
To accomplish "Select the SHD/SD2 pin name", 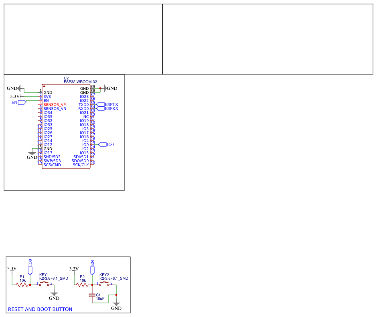I will pyautogui.click(x=52, y=157).
